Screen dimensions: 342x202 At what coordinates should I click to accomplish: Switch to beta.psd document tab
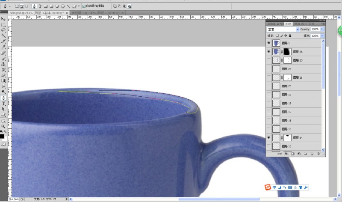point(37,13)
